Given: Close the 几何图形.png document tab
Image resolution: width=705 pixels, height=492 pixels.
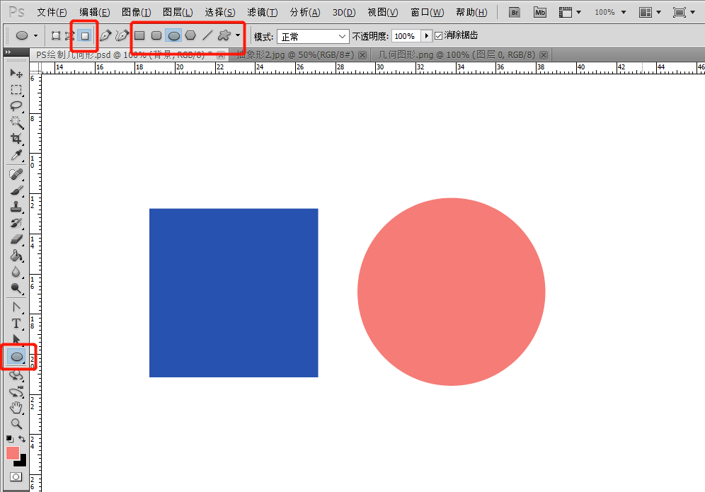Looking at the screenshot, I should (x=544, y=55).
